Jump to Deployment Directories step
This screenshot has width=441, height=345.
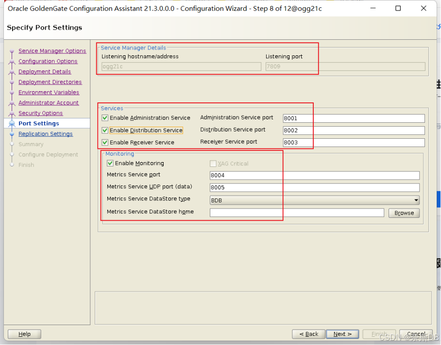[50, 82]
